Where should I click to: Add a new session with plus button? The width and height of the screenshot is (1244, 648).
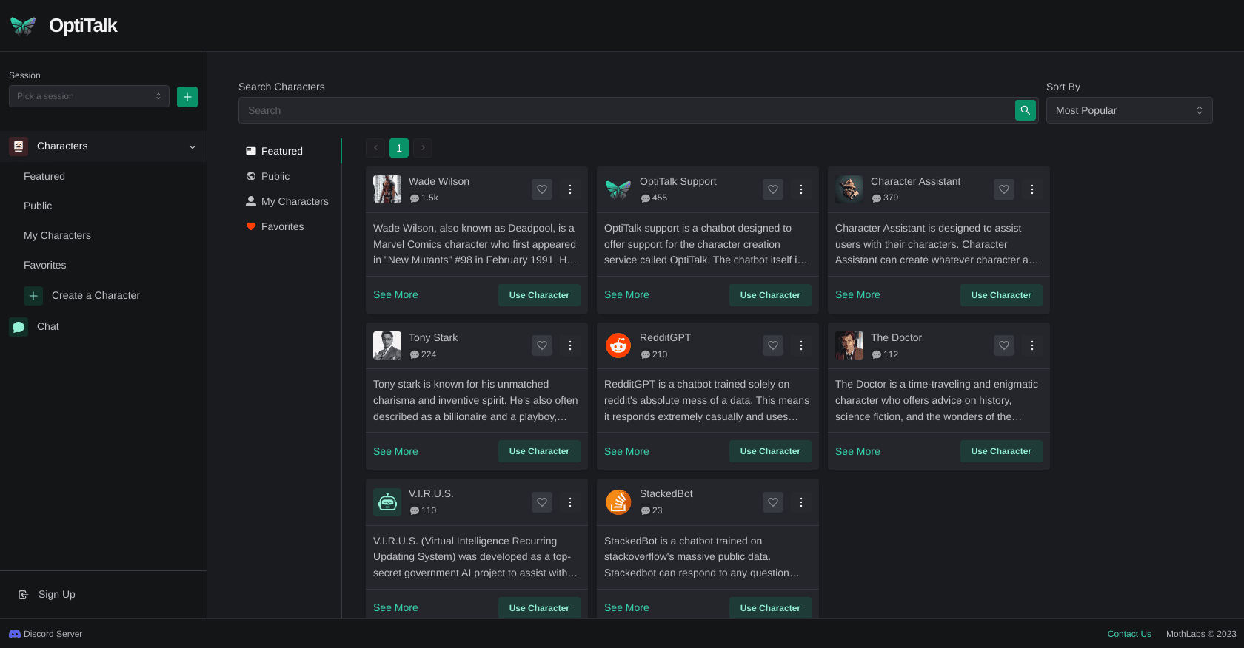click(x=187, y=97)
